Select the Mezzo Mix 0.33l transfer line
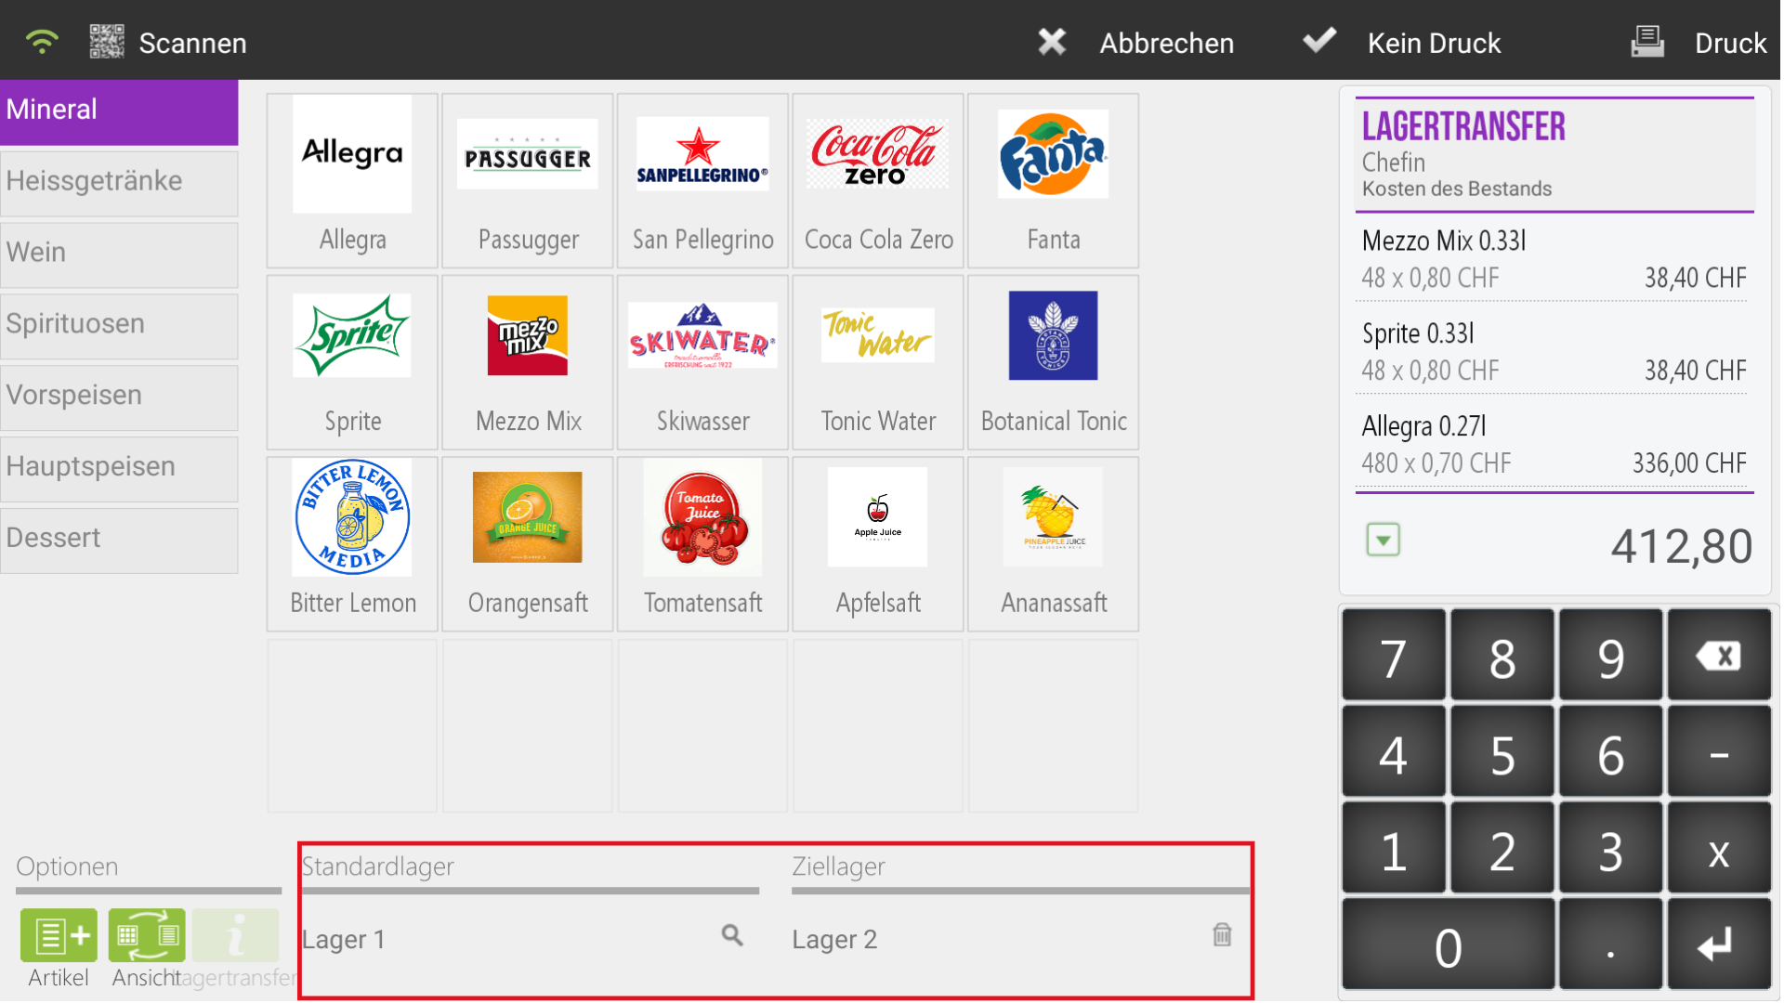This screenshot has height=1003, width=1784. (1554, 259)
